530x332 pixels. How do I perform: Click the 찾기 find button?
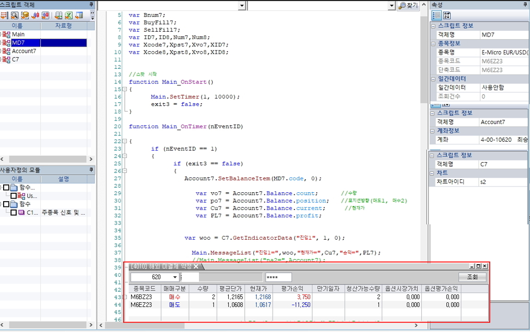(x=409, y=5)
